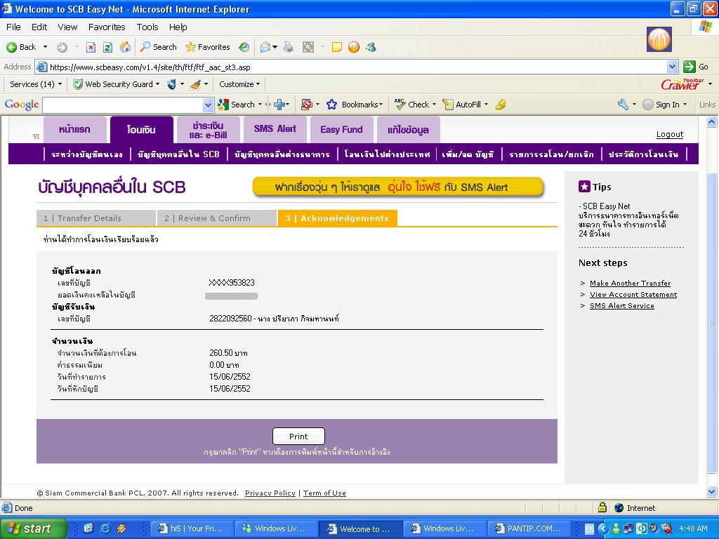Viewport: 719px width, 539px height.
Task: Print the page using the printer icon
Action: [289, 47]
